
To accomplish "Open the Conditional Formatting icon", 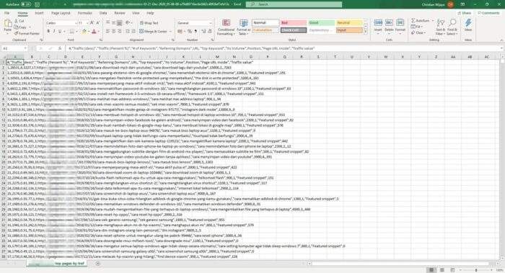I will coord(226,23).
